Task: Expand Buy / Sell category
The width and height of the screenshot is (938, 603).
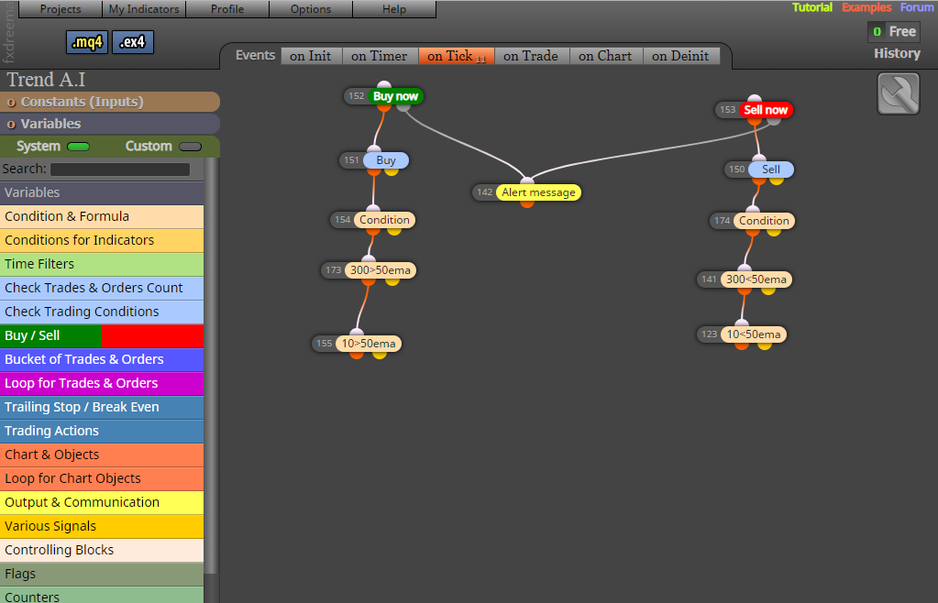Action: click(x=102, y=335)
